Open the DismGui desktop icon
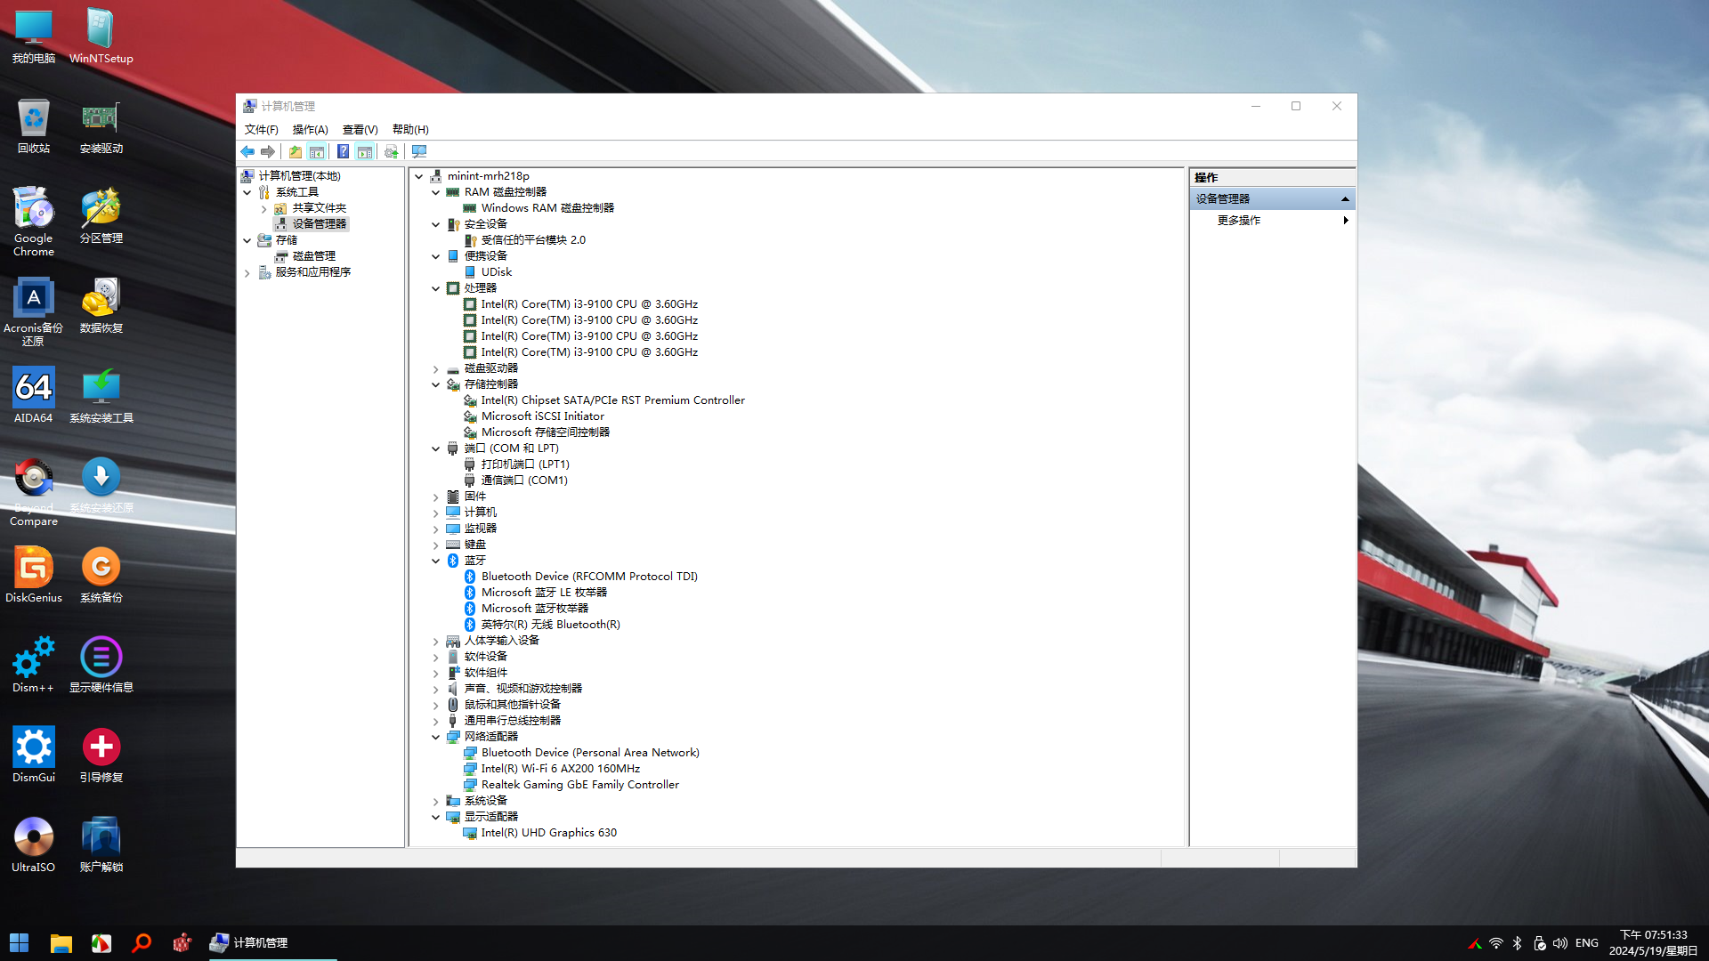Viewport: 1709px width, 961px height. tap(34, 755)
